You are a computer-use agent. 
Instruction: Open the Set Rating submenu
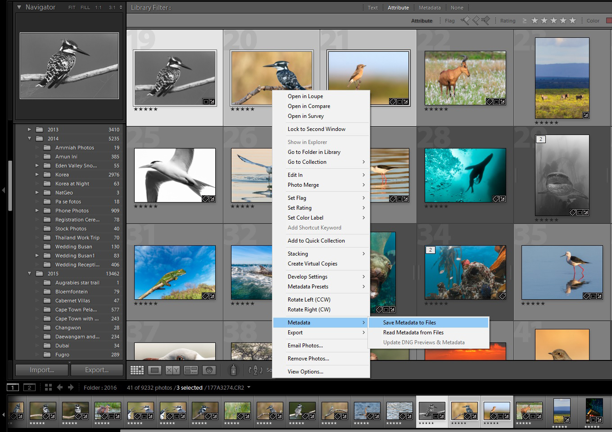point(322,208)
